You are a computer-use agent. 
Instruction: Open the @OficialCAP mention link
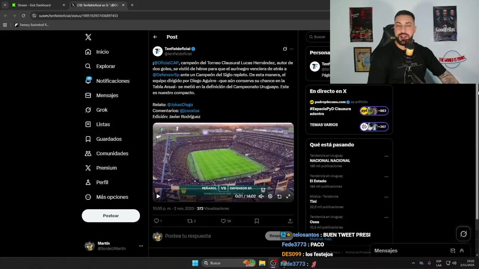coord(166,63)
